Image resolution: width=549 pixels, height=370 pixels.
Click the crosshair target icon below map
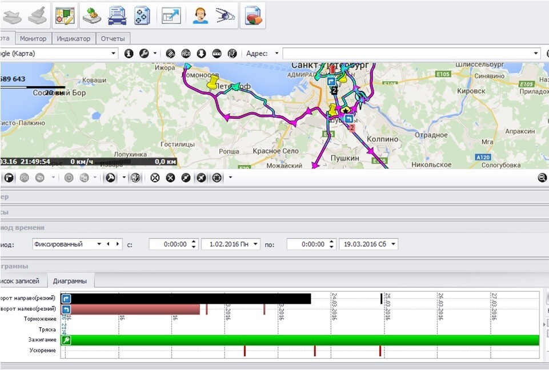[x=217, y=178]
